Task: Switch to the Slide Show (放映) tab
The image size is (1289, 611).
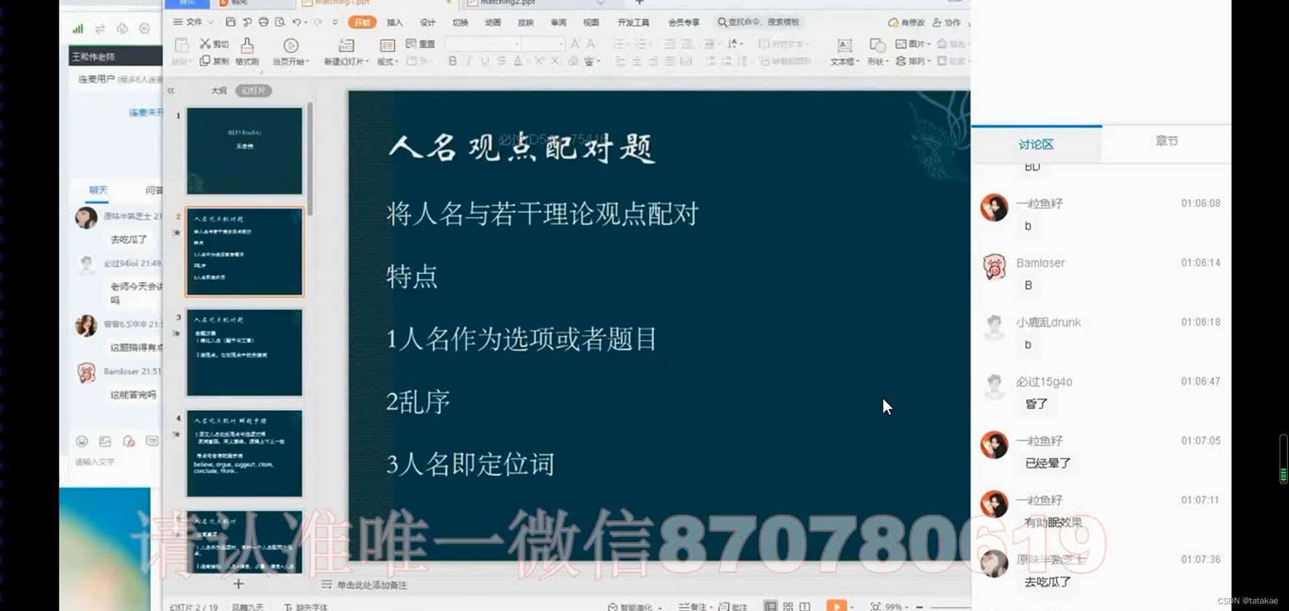Action: pyautogui.click(x=526, y=22)
